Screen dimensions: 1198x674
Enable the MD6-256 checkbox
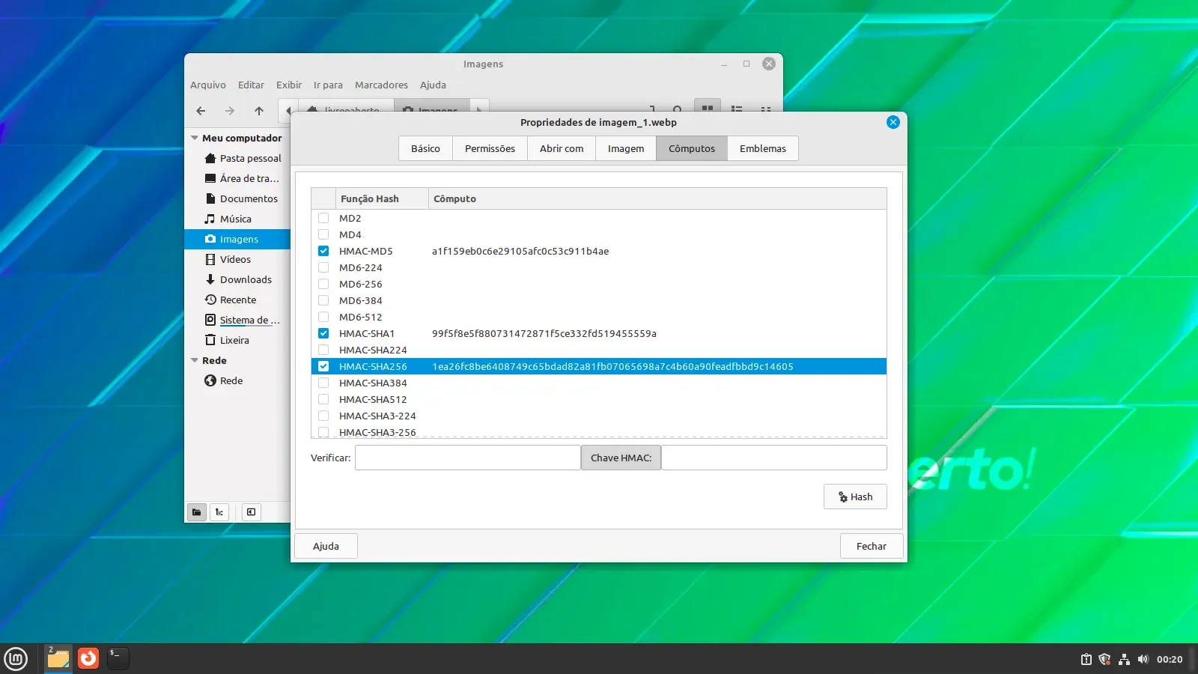[x=323, y=284]
